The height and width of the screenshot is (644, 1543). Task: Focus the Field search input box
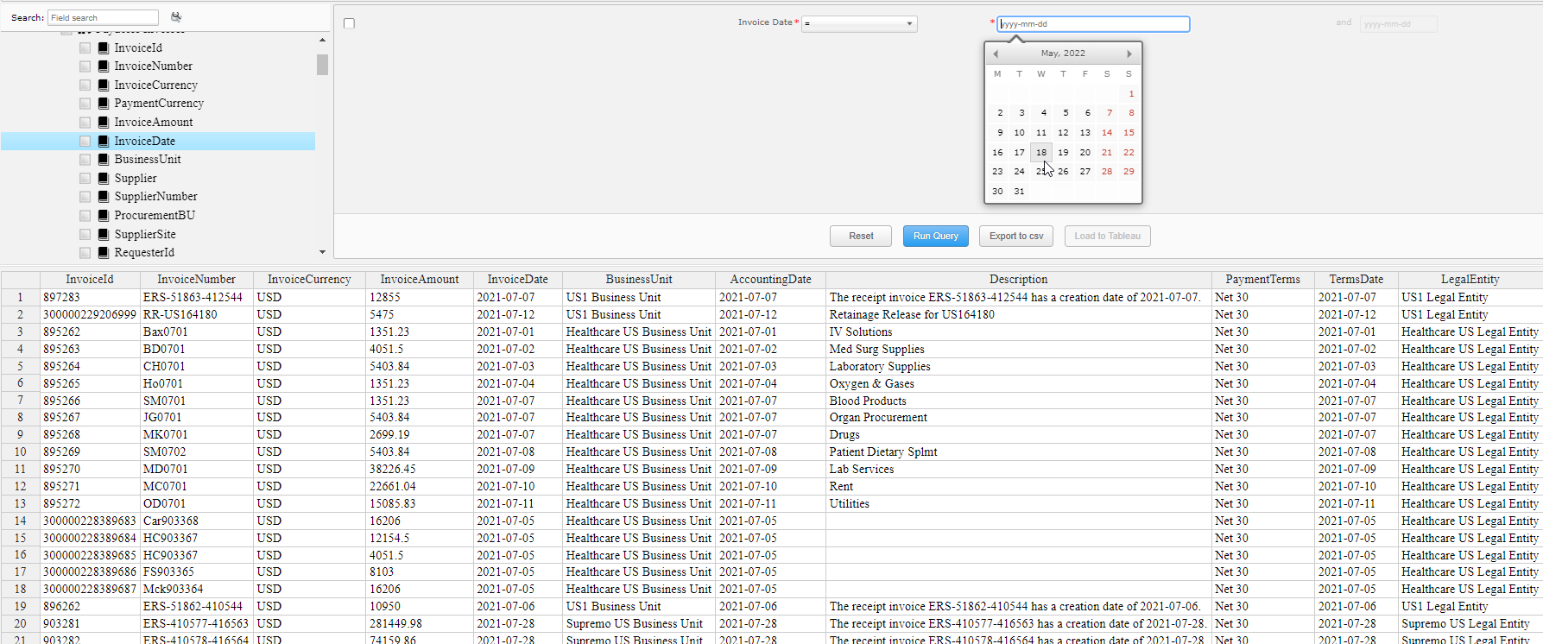[103, 17]
